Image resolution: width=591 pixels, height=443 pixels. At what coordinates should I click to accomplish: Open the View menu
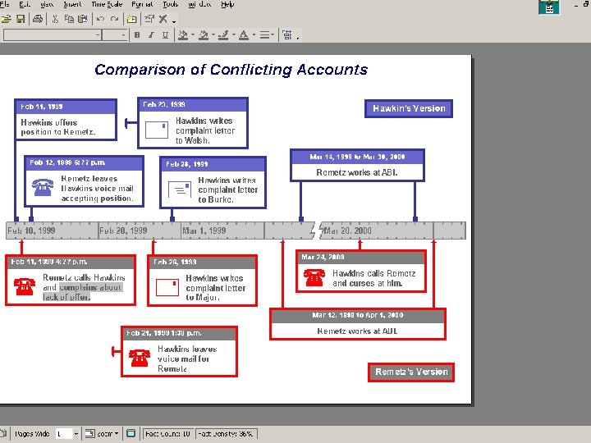coord(47,4)
